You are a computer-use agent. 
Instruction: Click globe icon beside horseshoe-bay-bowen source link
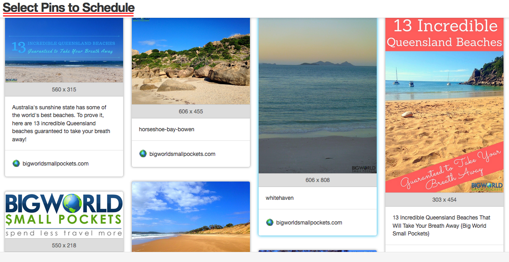pos(143,154)
